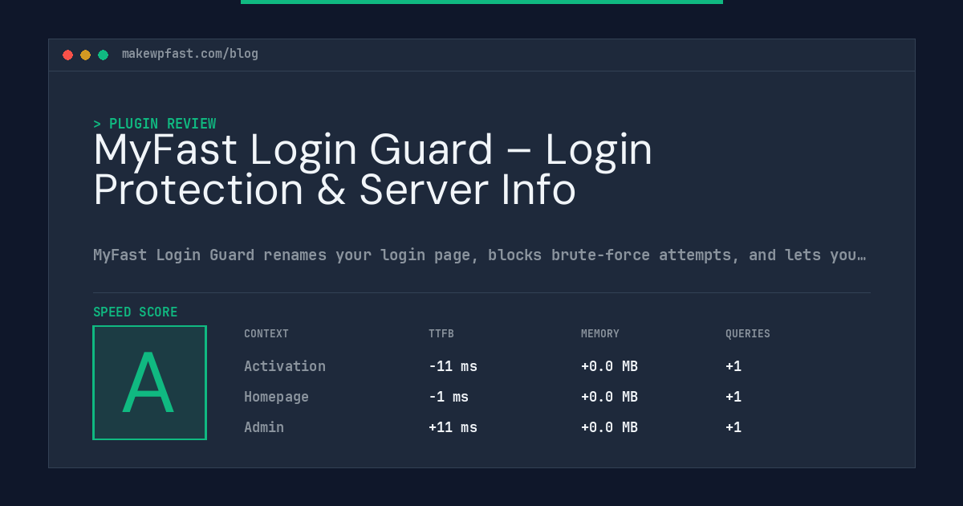The image size is (963, 506).
Task: Click Activation row memory +0.0 MB
Action: coord(609,366)
